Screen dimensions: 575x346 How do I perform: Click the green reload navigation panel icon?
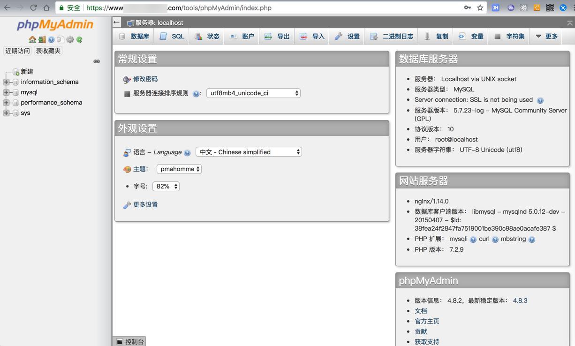pyautogui.click(x=79, y=40)
